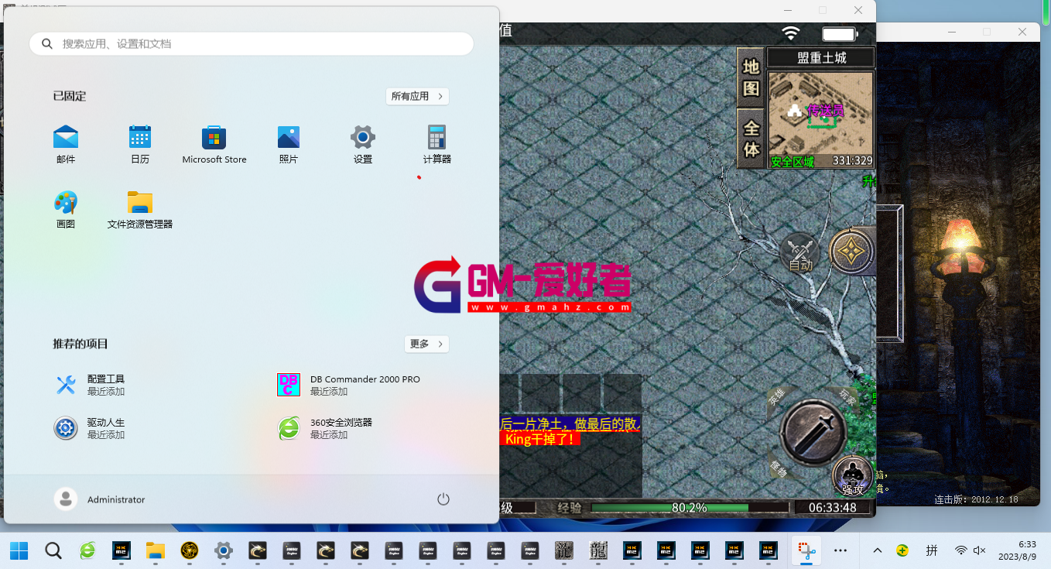Click the 连击版: 2012.12.18 version text
Viewport: 1051px width, 569px height.
(x=976, y=499)
